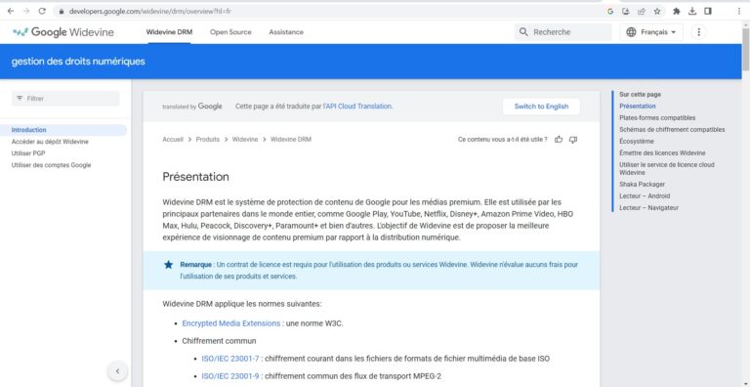Open the Chrome three-dot menu

click(x=739, y=11)
